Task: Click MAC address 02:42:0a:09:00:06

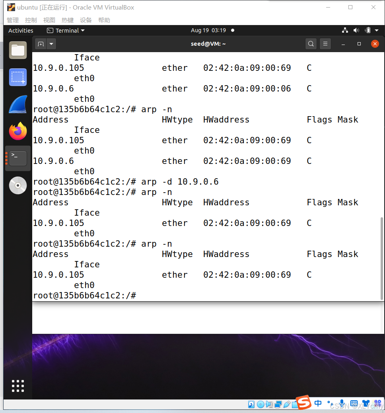Action: pos(247,88)
